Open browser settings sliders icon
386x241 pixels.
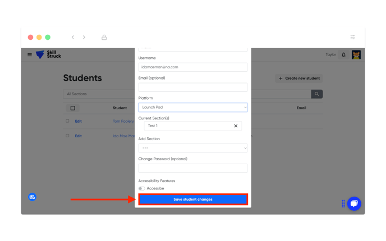[353, 37]
